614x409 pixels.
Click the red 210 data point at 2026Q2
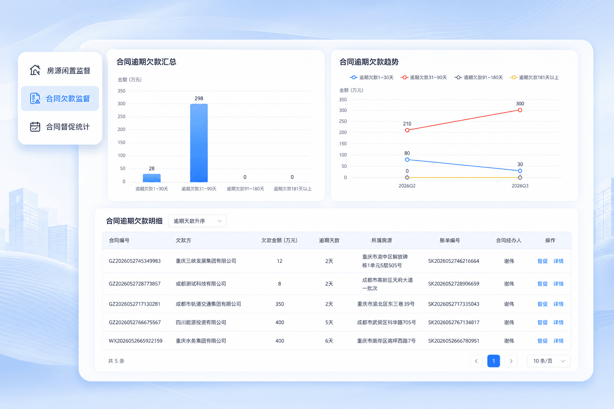coord(407,130)
